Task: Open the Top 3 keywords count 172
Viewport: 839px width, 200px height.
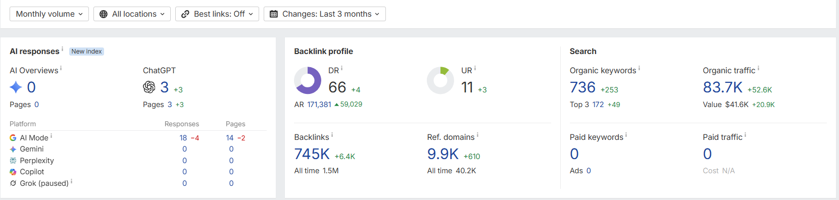Action: [598, 105]
